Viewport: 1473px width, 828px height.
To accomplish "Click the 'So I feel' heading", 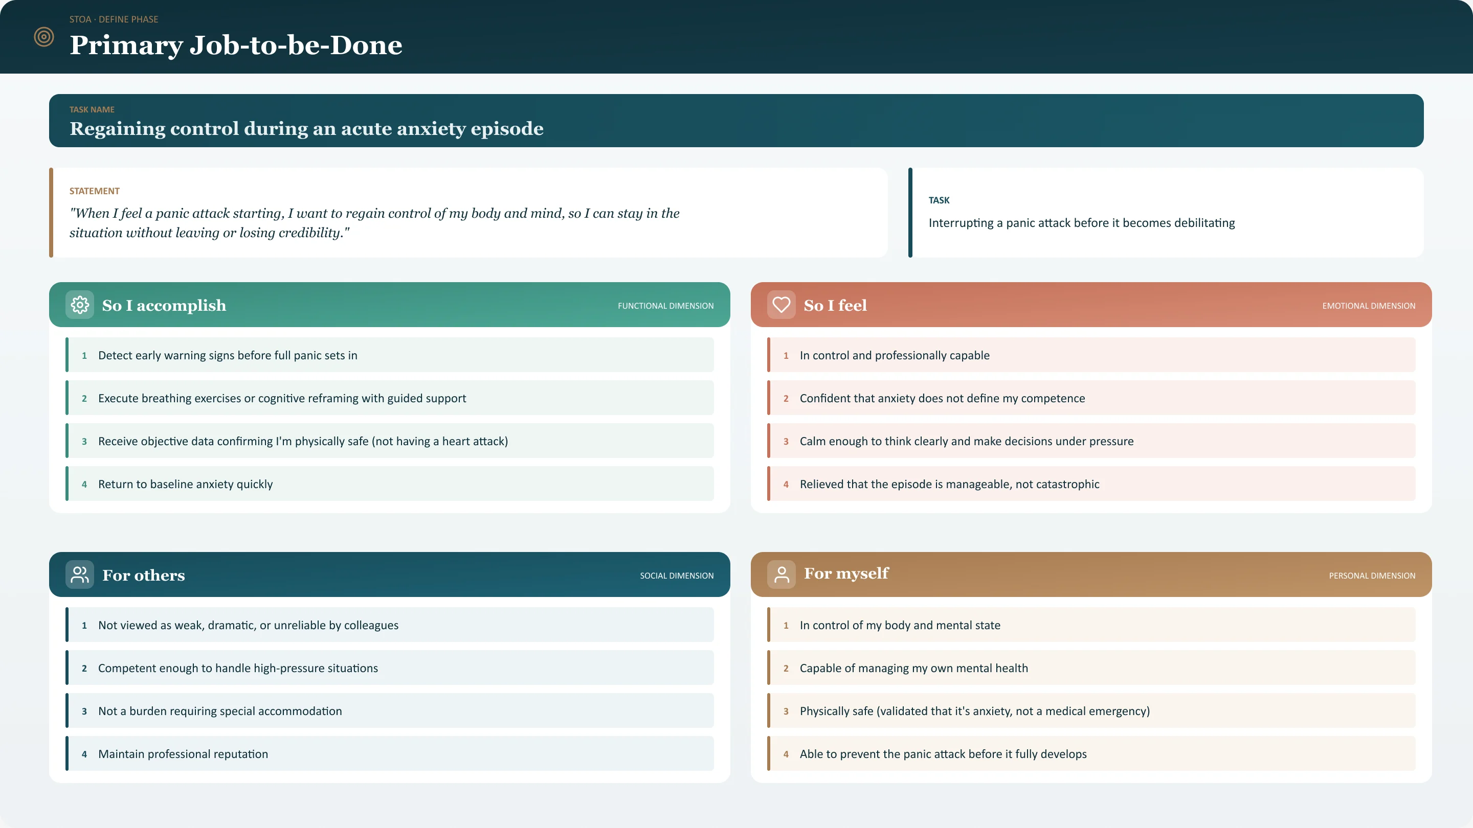I will pos(835,305).
